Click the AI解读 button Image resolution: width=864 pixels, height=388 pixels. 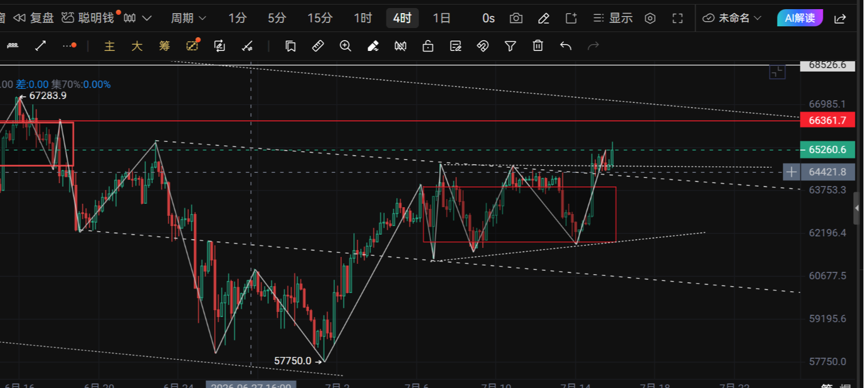coord(800,18)
